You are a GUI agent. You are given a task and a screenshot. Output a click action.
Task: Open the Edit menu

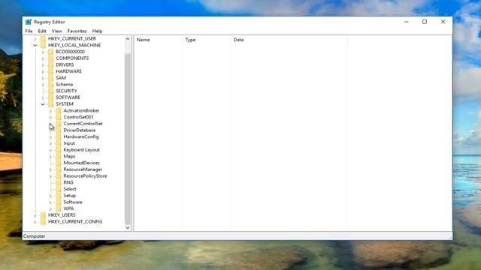tap(42, 31)
